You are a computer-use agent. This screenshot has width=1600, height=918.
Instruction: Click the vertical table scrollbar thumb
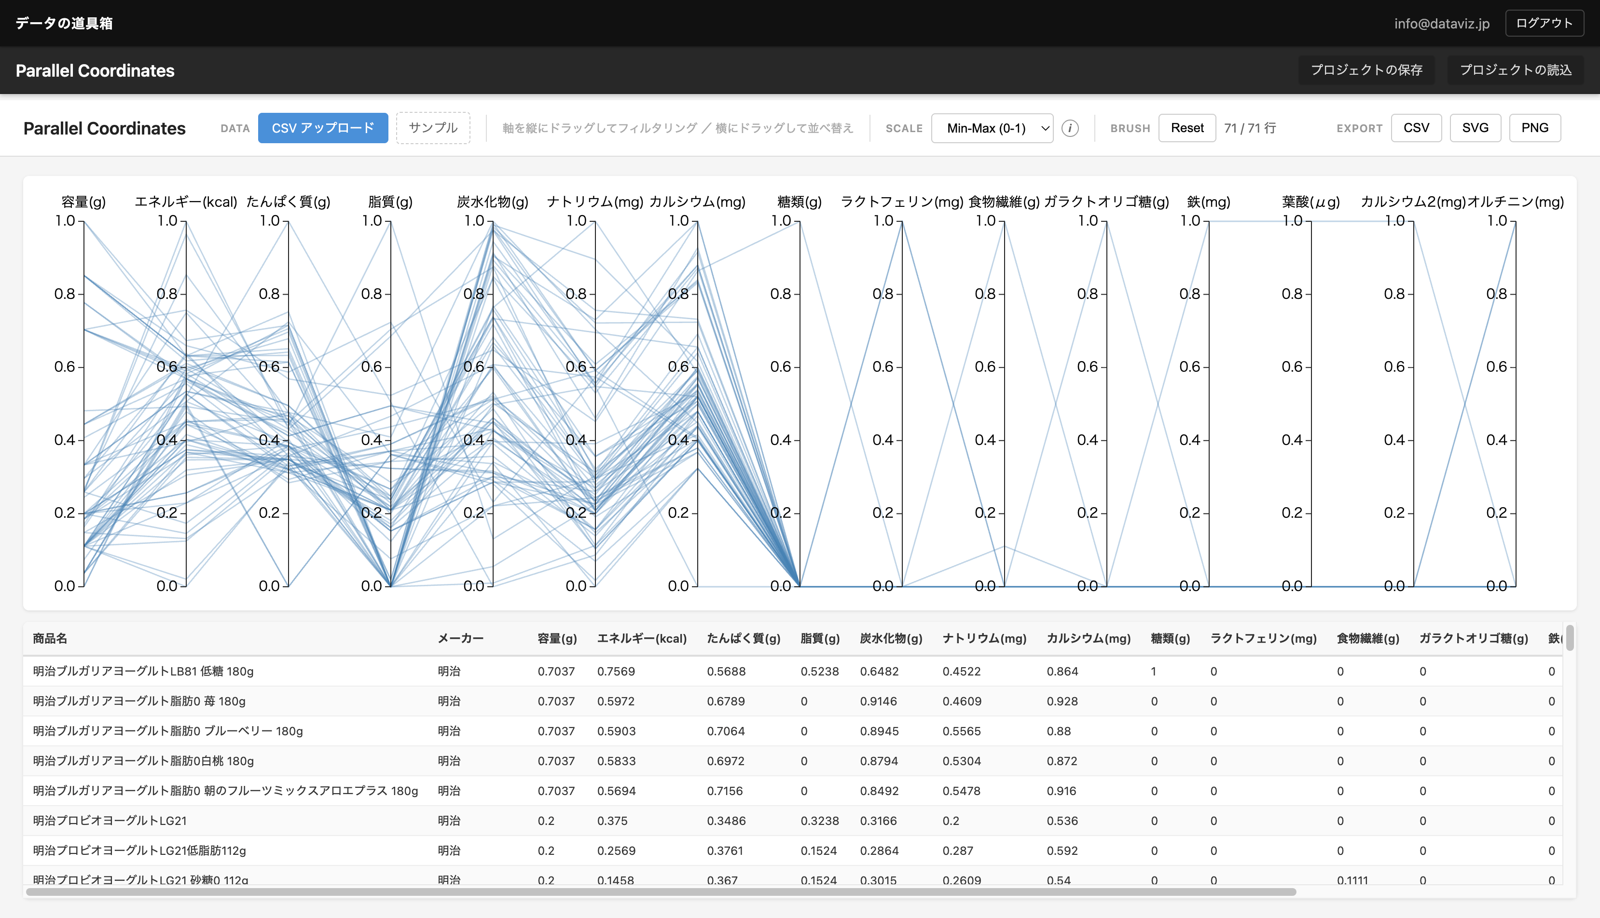pyautogui.click(x=1569, y=637)
